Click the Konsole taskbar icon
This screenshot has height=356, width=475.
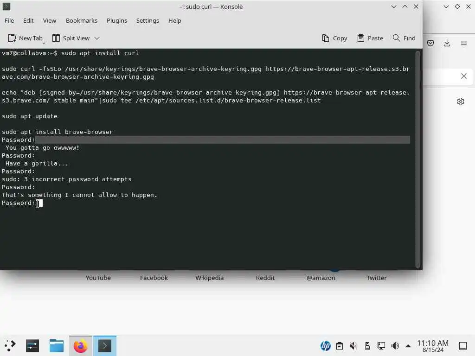coord(105,346)
